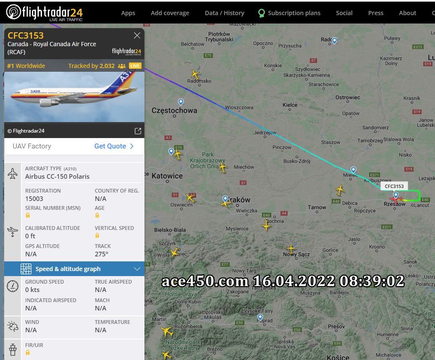Open the Data / History menu
This screenshot has width=435, height=360.
click(x=225, y=13)
